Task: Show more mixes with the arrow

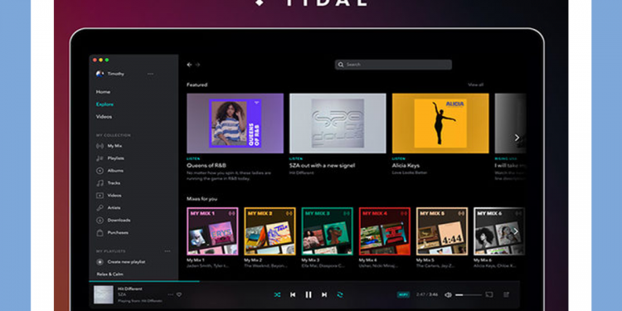Action: point(516,231)
